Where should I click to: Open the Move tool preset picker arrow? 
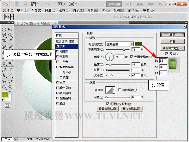[12, 17]
